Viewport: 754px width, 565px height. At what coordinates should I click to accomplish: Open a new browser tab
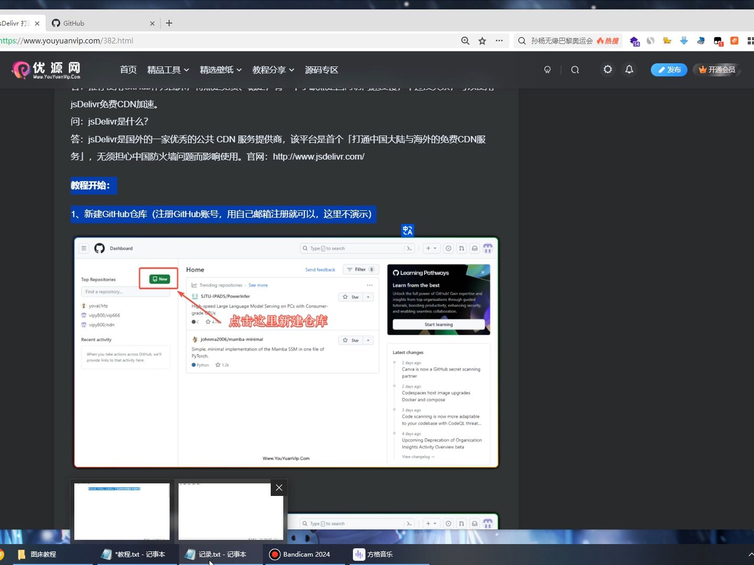point(169,23)
